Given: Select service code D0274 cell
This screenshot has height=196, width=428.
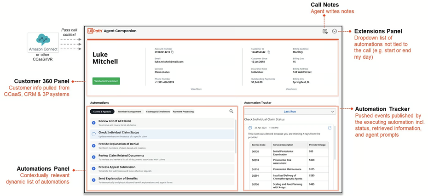Looking at the screenshot, I should [x=260, y=161].
